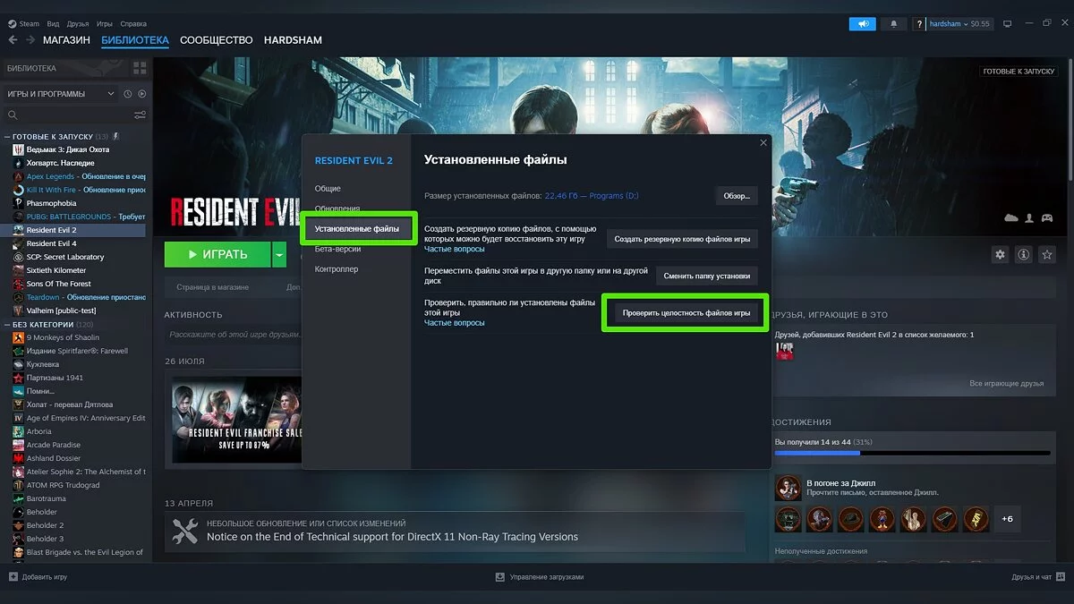
Task: Open the Справка menu
Action: pyautogui.click(x=132, y=23)
